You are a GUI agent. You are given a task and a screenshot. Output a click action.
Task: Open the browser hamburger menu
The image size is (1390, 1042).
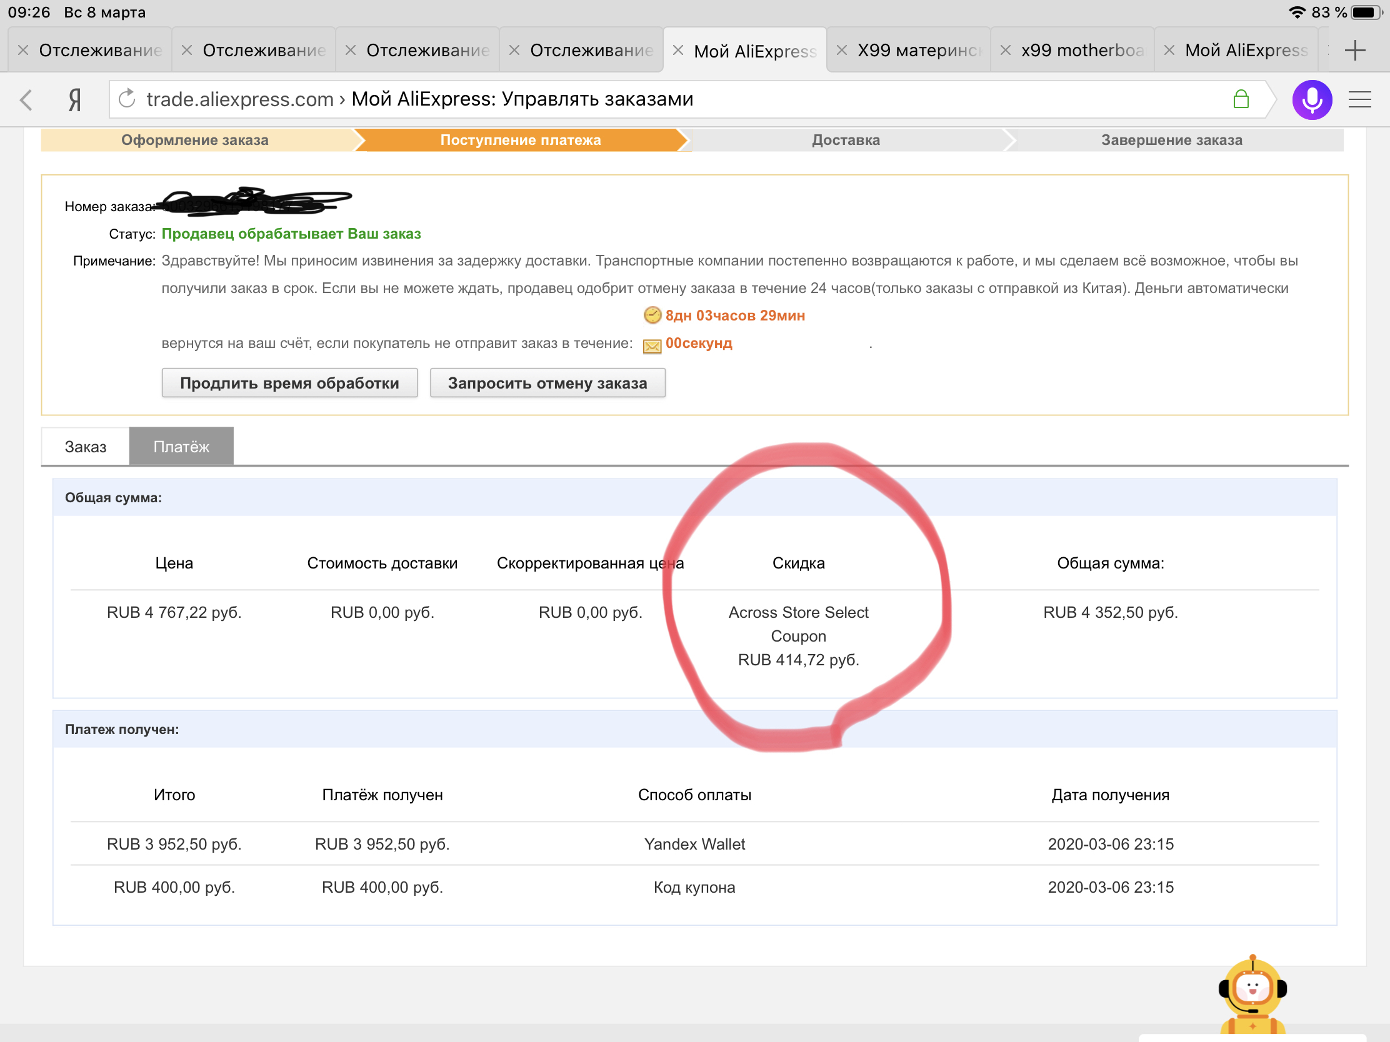click(1359, 99)
